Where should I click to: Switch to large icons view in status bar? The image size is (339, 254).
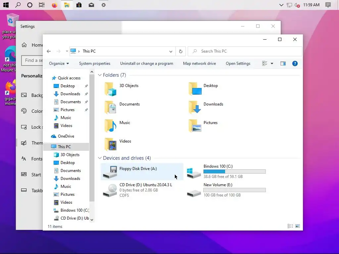pos(298,226)
